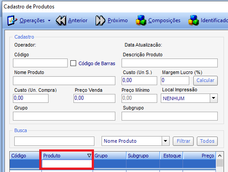The image size is (228, 172).
Task: Expand the Operações dropdown arrow
Action: [49, 21]
